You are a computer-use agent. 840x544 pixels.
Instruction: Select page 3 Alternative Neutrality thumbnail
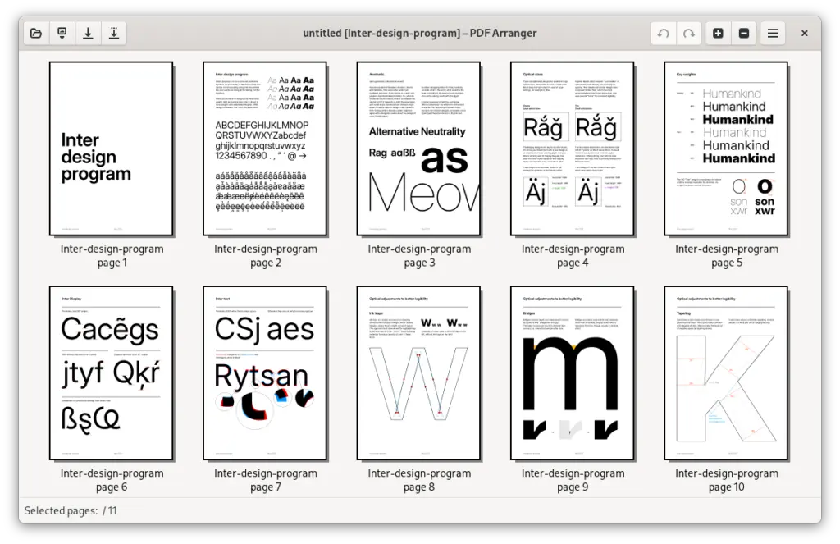point(418,149)
